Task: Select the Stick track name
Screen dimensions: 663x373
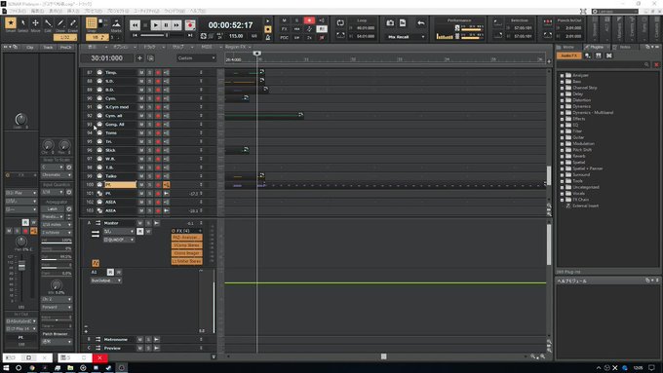Action: coord(110,150)
